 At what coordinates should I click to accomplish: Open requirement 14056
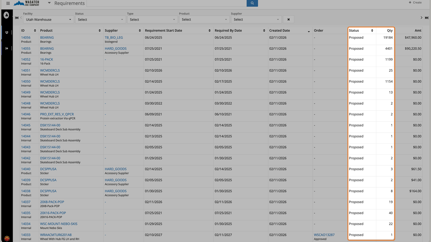(26, 37)
